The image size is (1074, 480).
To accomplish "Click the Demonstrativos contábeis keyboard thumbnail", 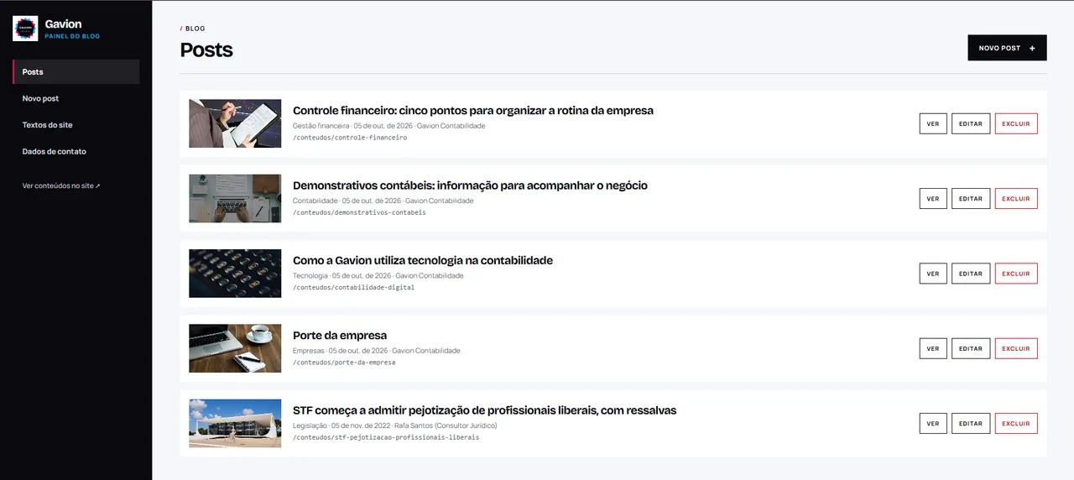I will click(x=235, y=198).
